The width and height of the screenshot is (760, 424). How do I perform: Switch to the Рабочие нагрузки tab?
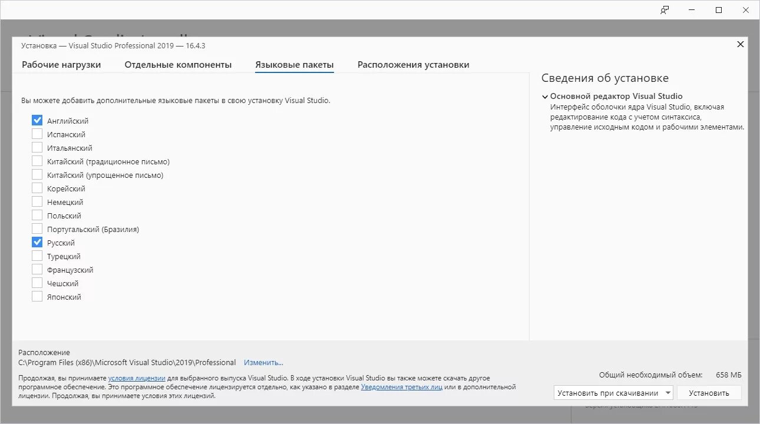point(61,64)
